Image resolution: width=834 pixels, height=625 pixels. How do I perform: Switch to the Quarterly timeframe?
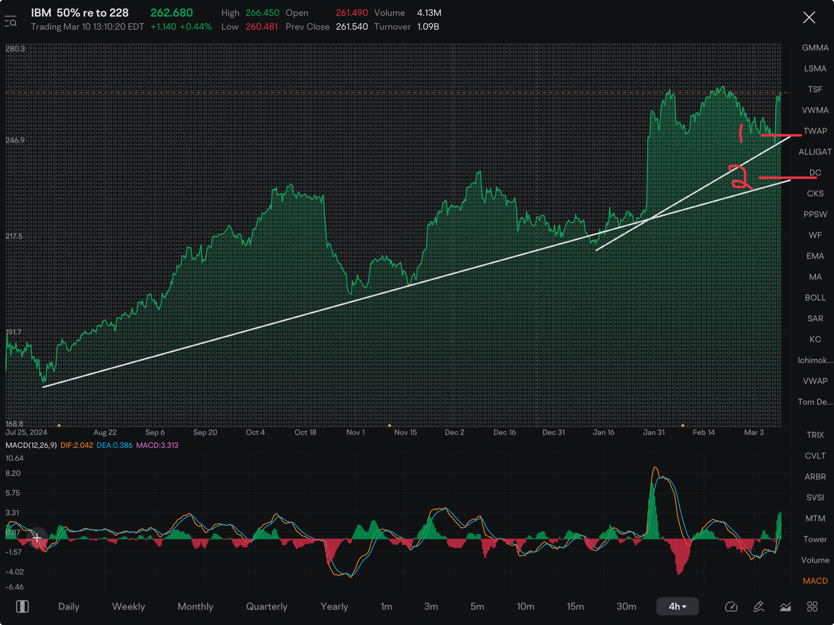click(267, 606)
